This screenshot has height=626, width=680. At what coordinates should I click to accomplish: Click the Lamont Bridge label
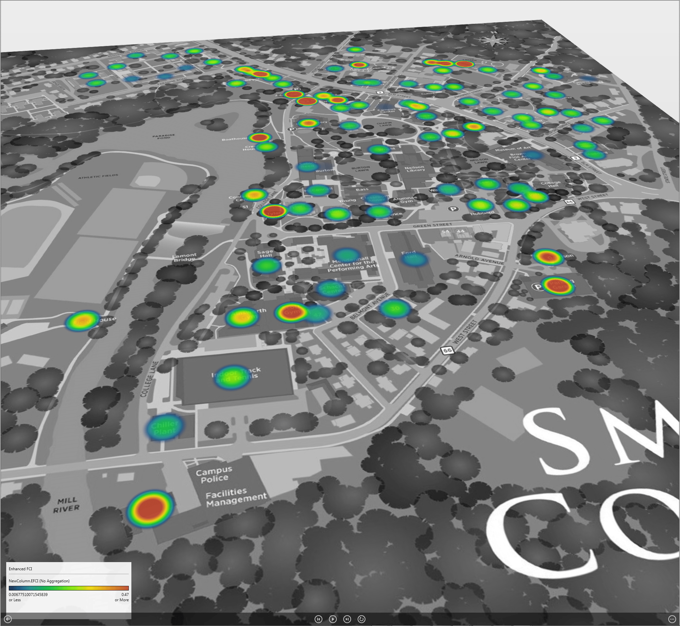(x=184, y=257)
